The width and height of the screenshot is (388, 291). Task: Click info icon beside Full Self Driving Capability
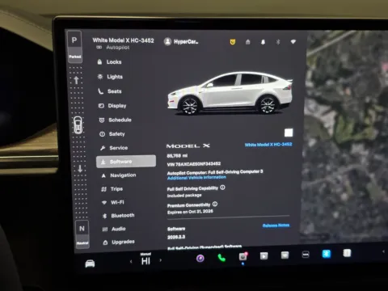coord(222,188)
